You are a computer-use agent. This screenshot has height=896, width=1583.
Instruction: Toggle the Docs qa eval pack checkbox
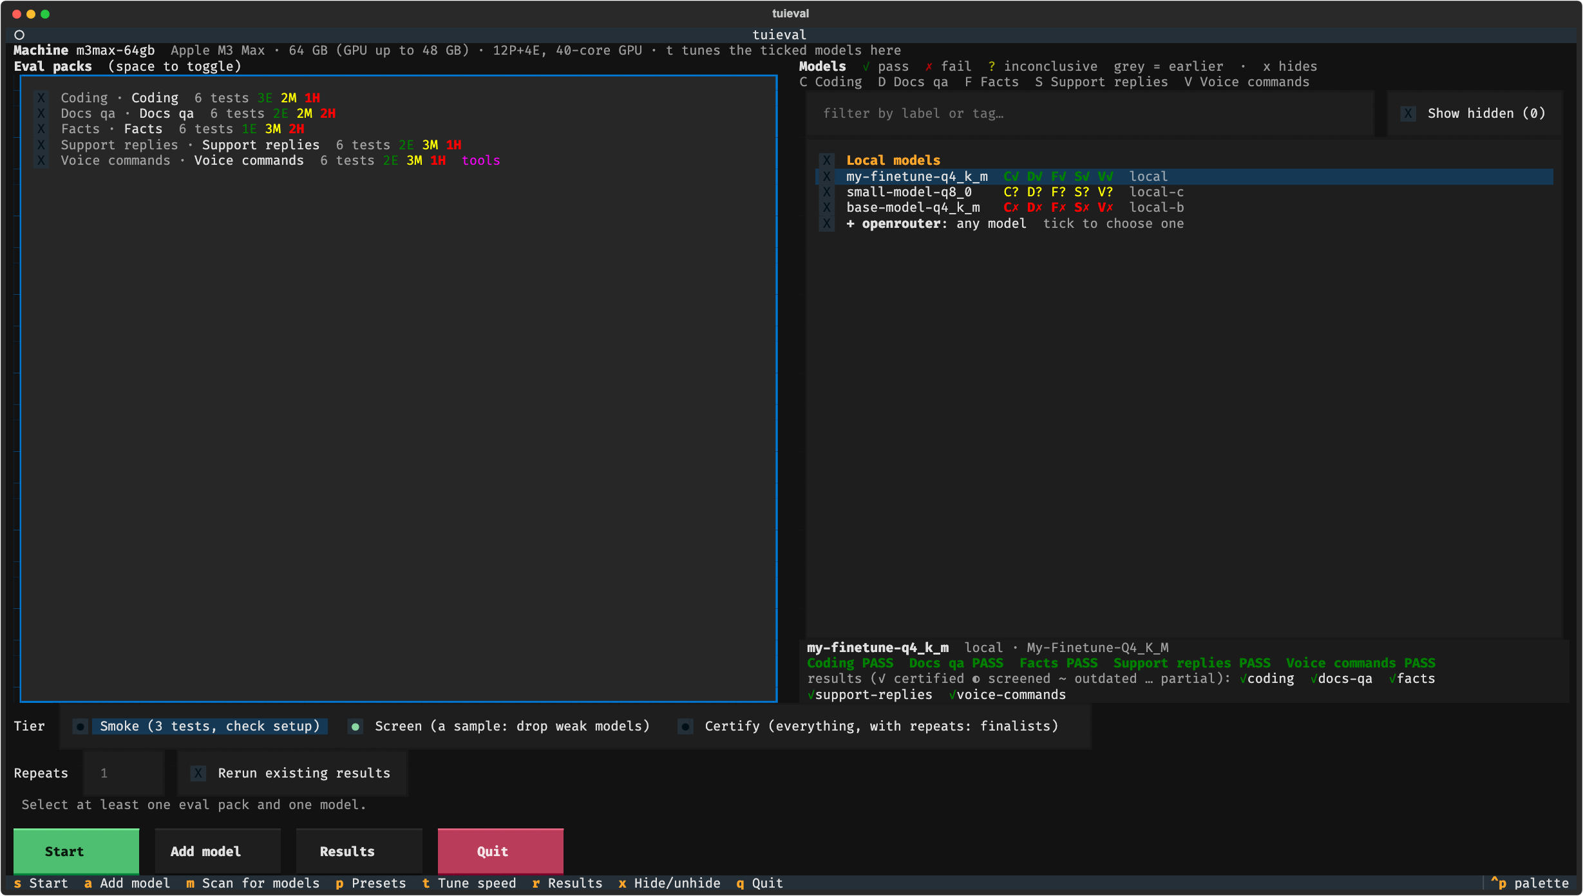41,113
